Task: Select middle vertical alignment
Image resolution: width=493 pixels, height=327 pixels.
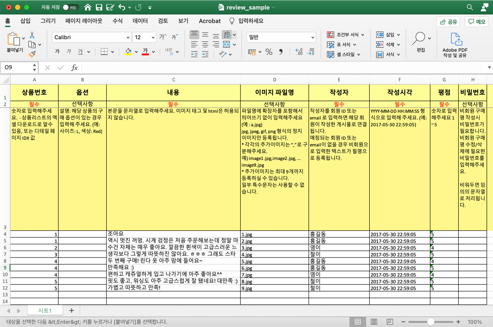Action: coord(205,35)
